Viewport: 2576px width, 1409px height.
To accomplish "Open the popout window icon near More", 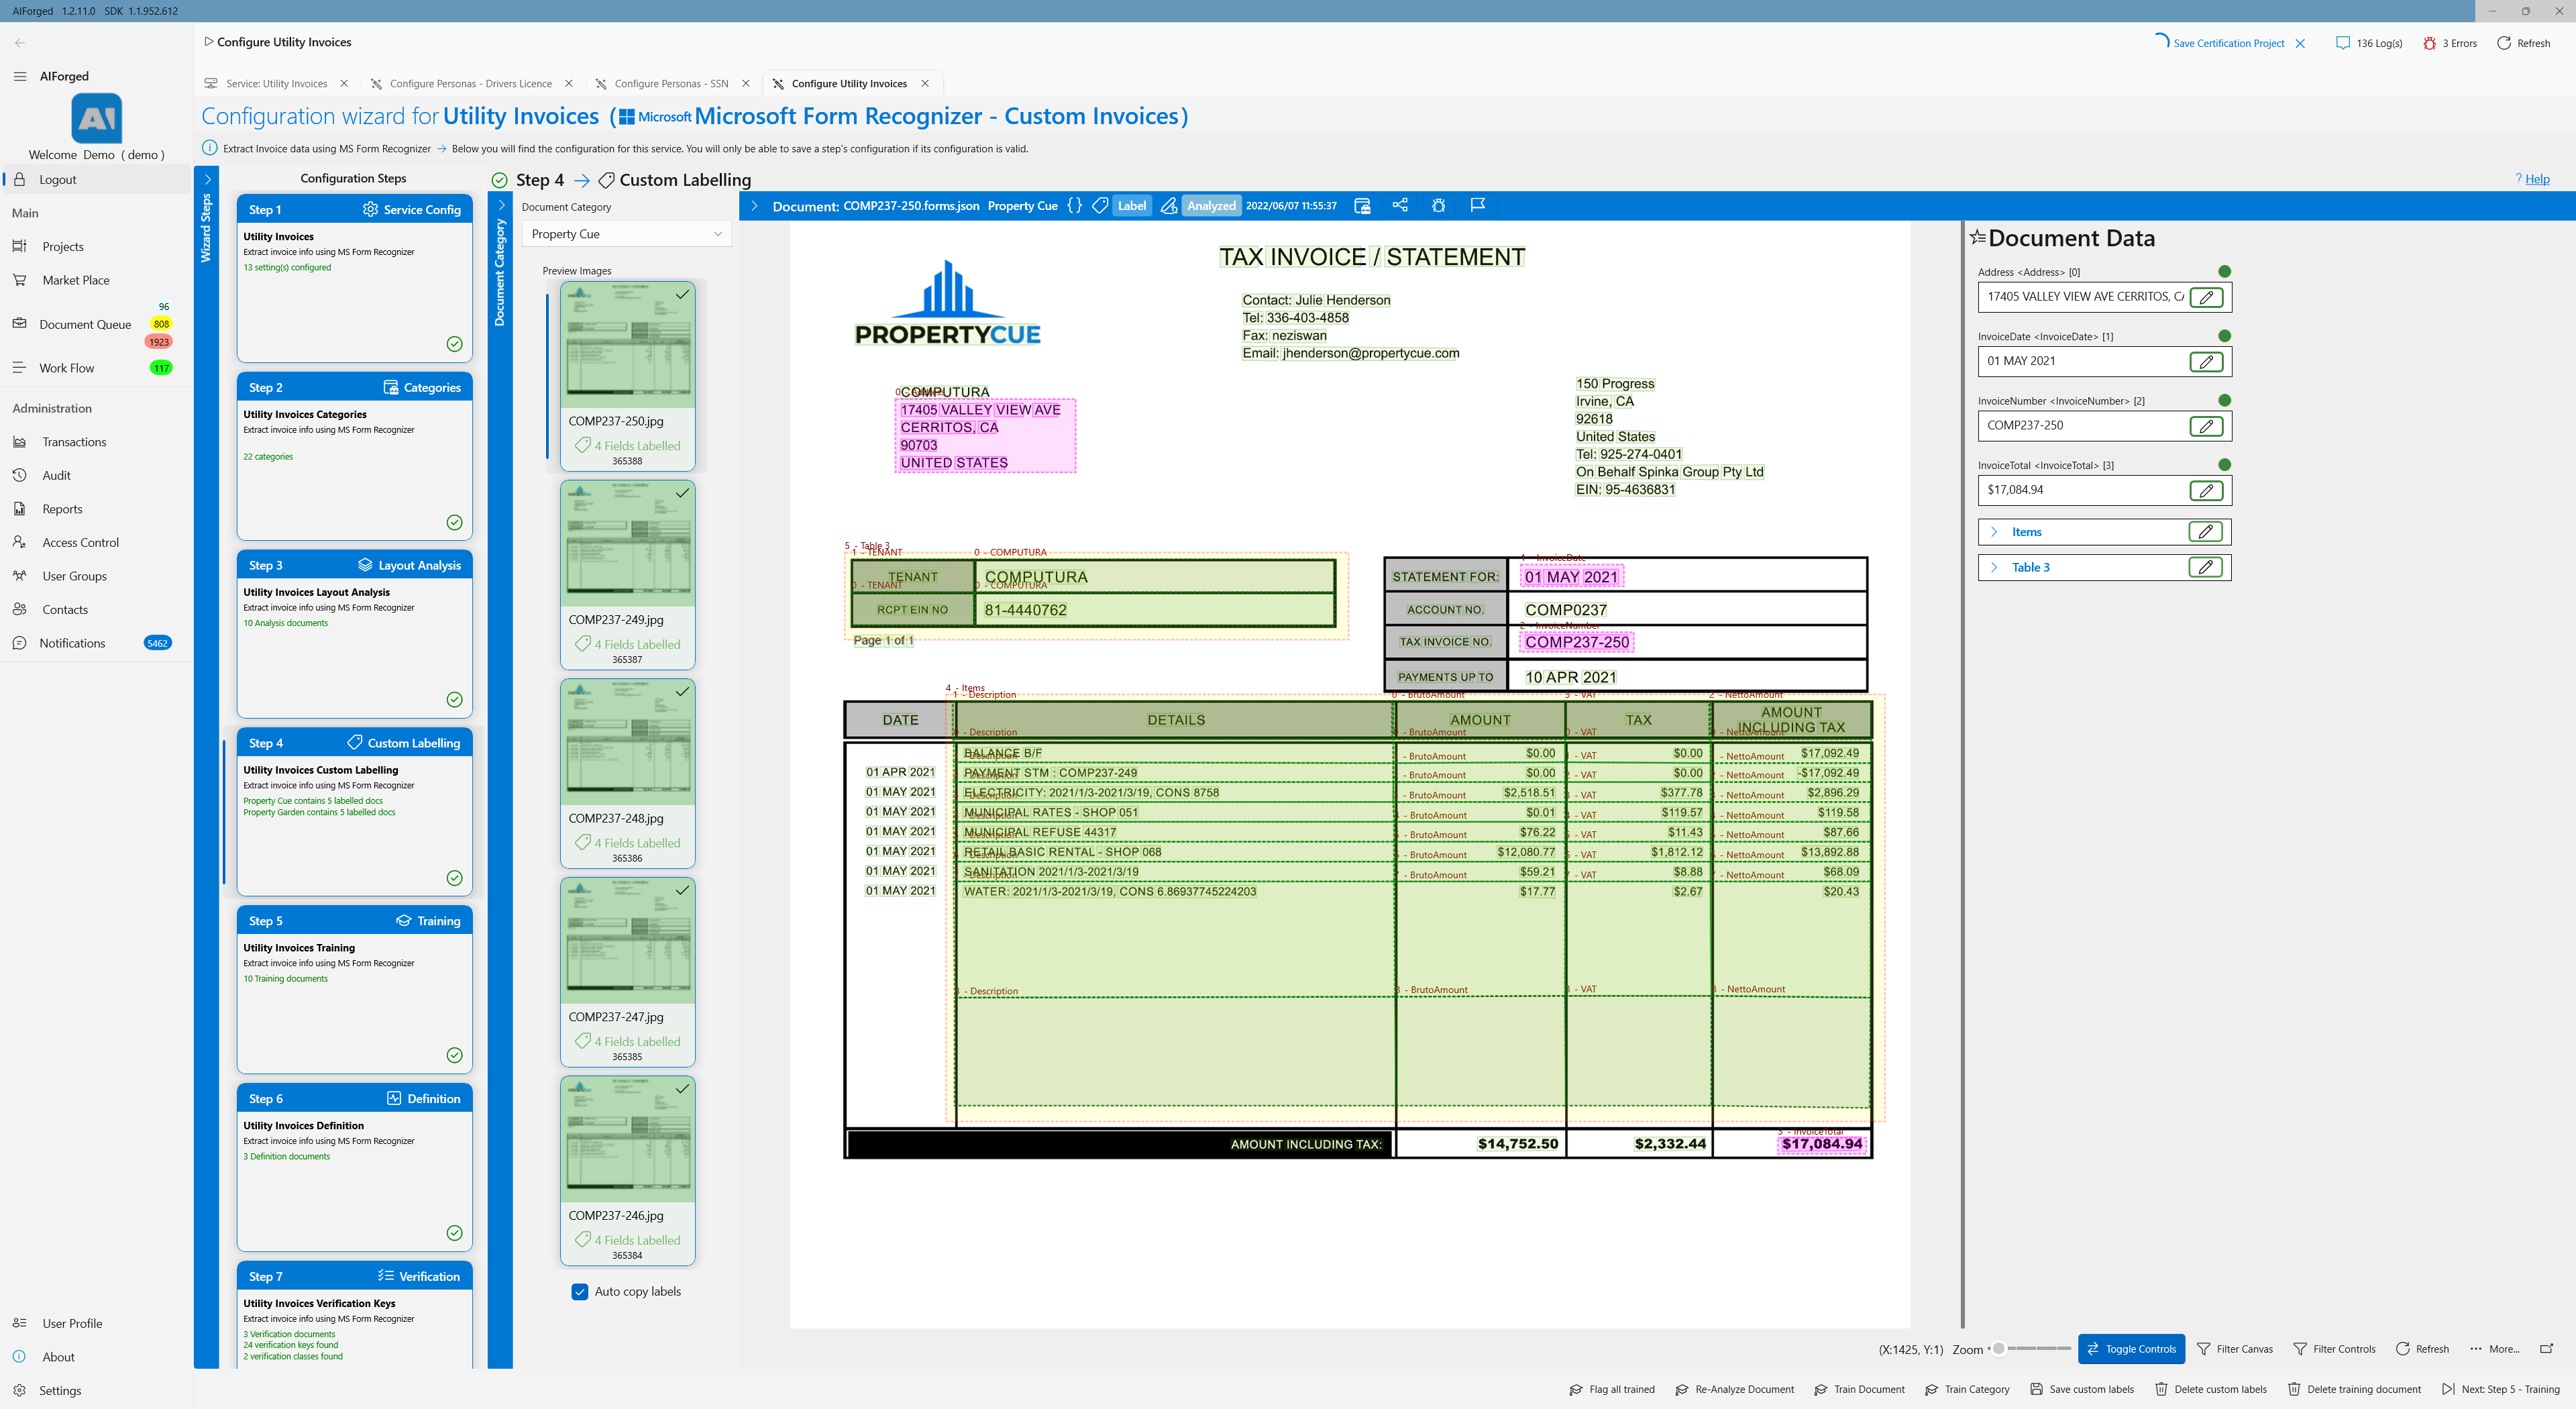I will click(2546, 1348).
